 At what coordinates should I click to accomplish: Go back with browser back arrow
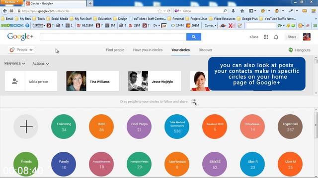pos(4,11)
